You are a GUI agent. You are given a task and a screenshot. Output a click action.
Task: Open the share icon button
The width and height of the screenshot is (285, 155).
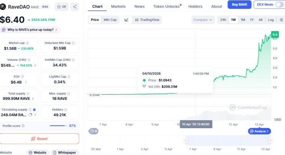75,7
